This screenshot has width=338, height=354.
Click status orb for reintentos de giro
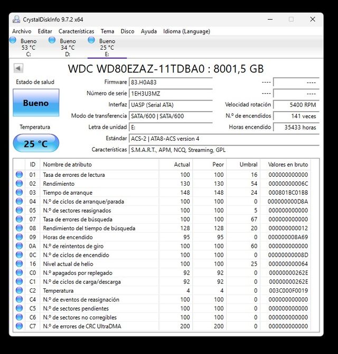19,246
